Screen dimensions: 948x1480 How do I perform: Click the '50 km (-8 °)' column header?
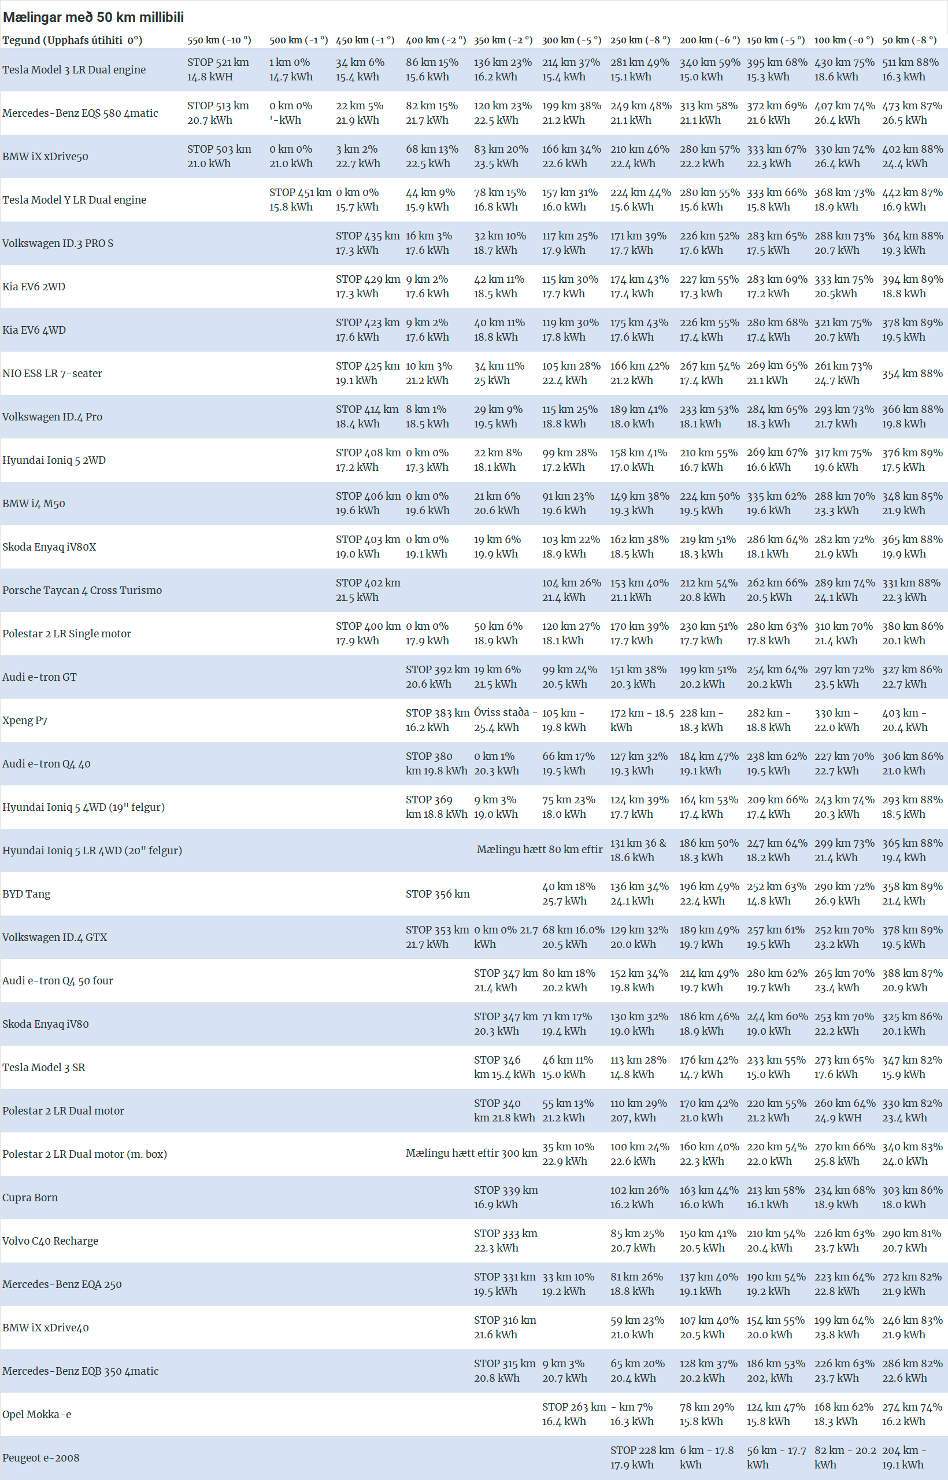pyautogui.click(x=909, y=40)
